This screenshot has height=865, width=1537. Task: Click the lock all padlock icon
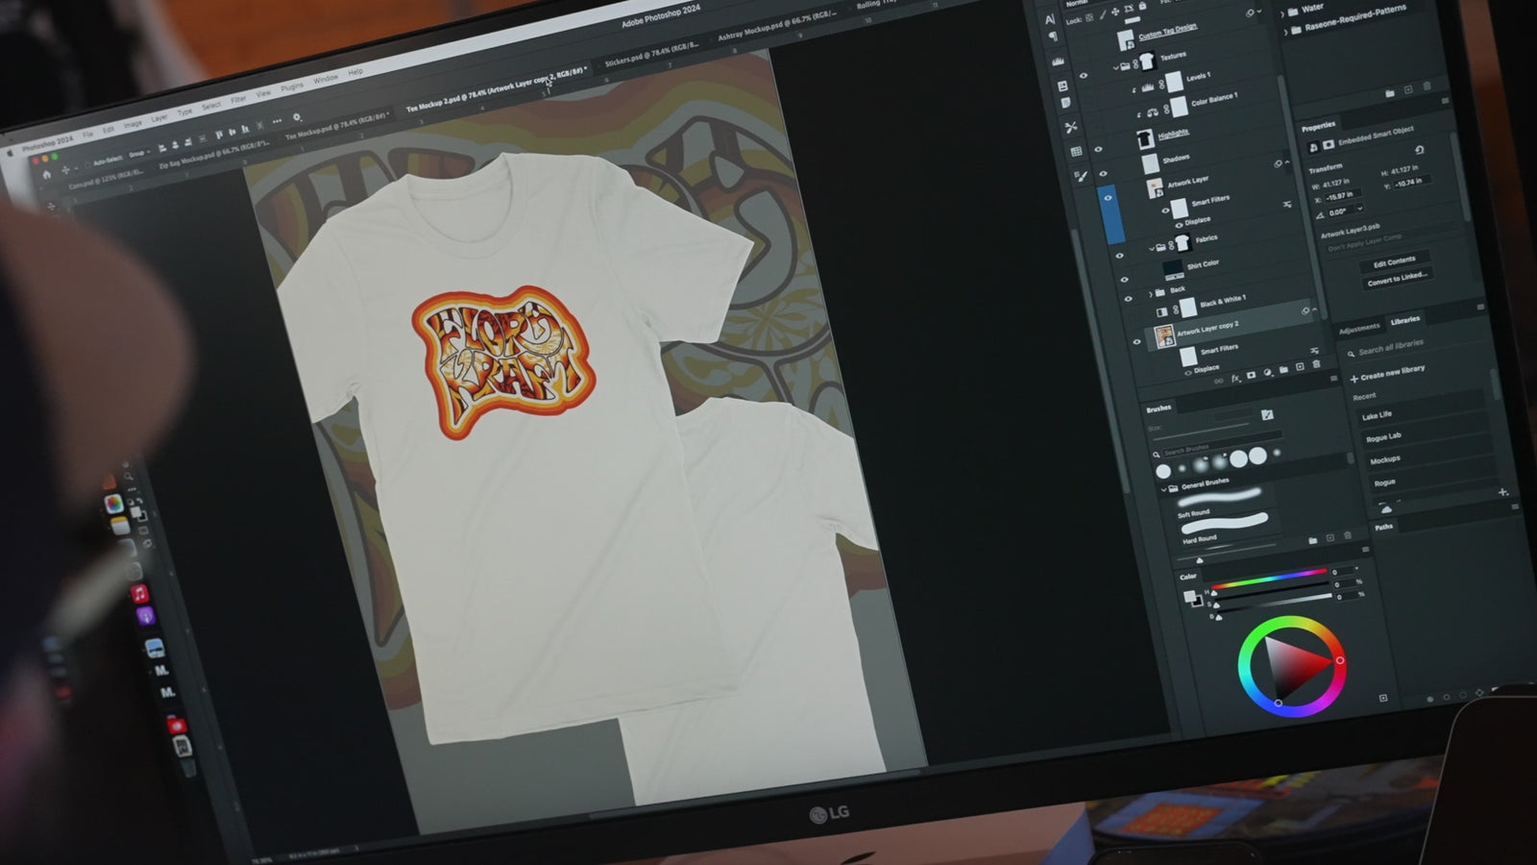[x=1142, y=8]
